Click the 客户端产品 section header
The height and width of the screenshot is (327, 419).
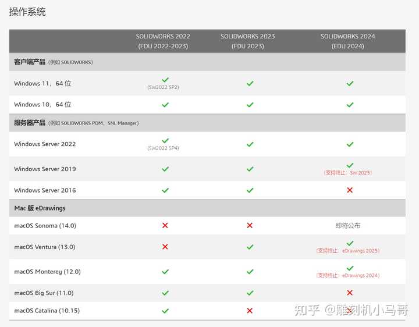point(207,62)
